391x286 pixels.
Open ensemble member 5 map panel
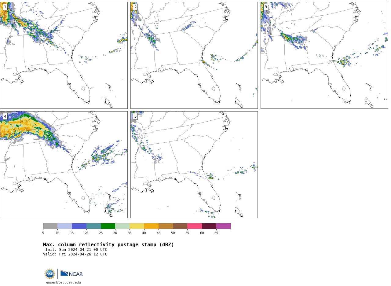(x=194, y=165)
